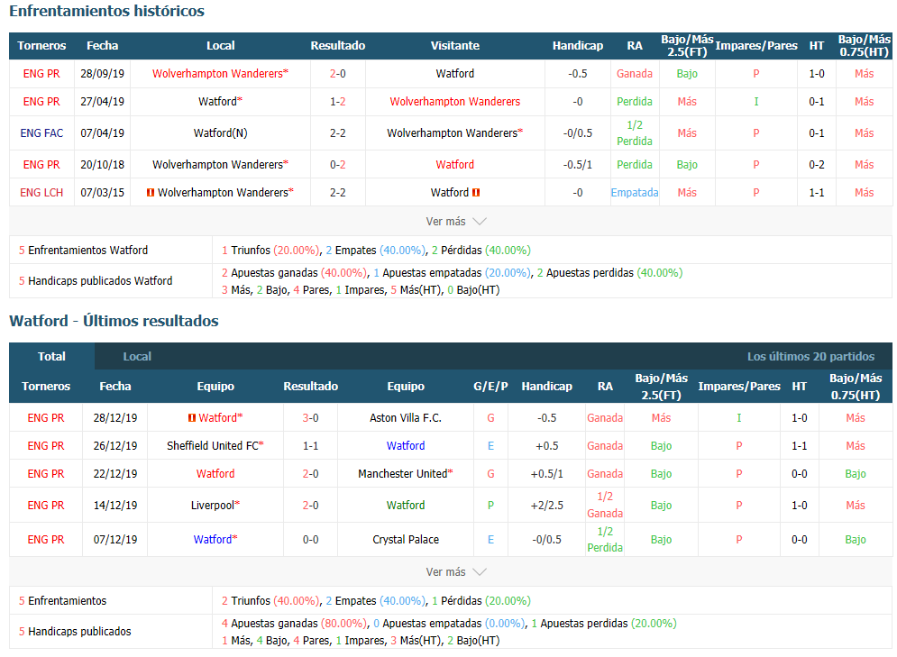Open 0-0 result against Crystal Palace
The image size is (897, 657).
311,540
